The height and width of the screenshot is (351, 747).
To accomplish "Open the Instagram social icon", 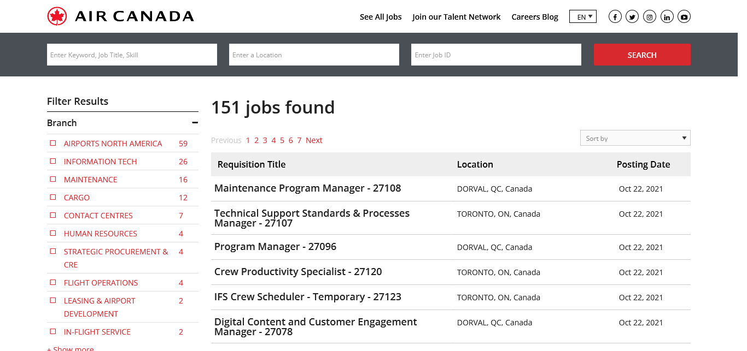I will tap(650, 17).
